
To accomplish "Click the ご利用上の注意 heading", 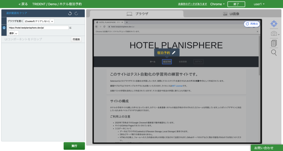I will pos(120,117).
